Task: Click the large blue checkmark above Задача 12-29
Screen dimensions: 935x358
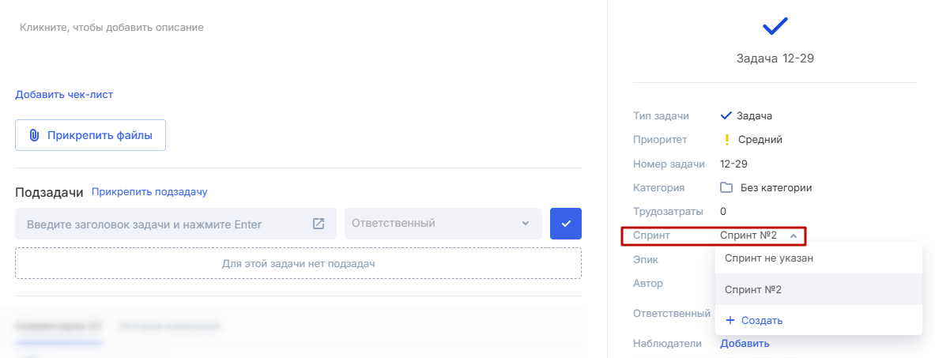Action: 775,27
